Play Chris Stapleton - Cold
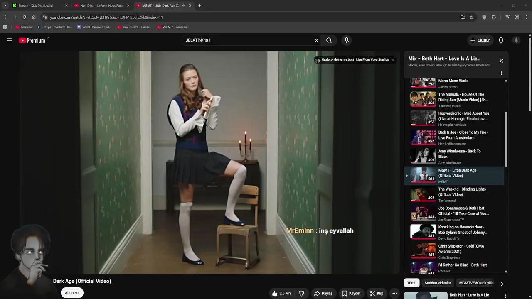The image size is (532, 299). pos(454,251)
